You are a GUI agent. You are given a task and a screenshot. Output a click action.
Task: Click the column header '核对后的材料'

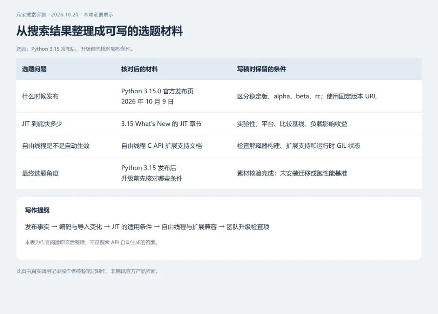tap(140, 69)
